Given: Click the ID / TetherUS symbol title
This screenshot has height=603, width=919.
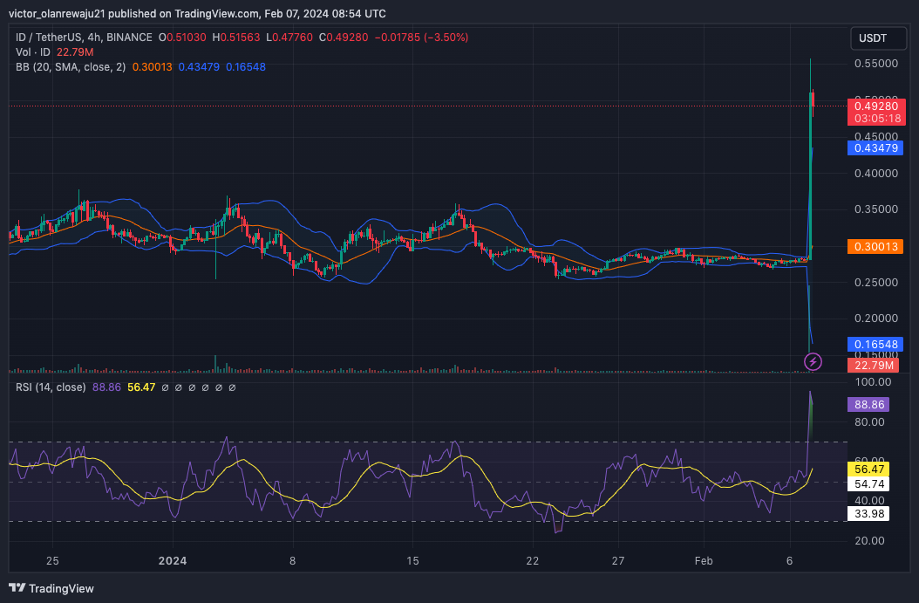Looking at the screenshot, I should point(84,37).
